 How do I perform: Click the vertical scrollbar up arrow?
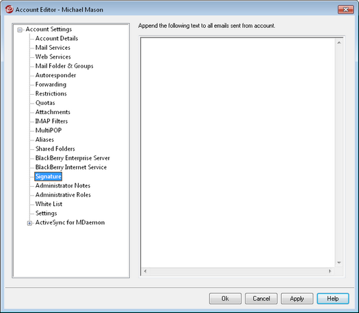coord(339,43)
